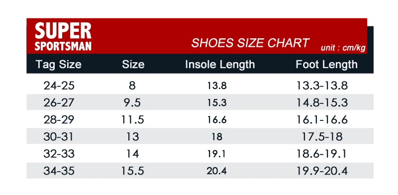Select the Insole Length column header
Screen dimensions: 398x195
pos(220,64)
